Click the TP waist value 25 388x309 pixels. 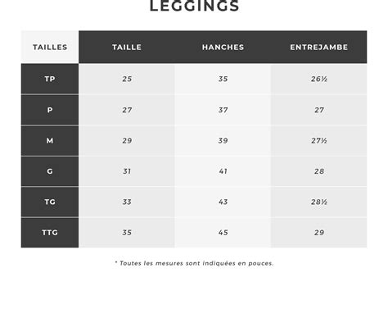127,79
